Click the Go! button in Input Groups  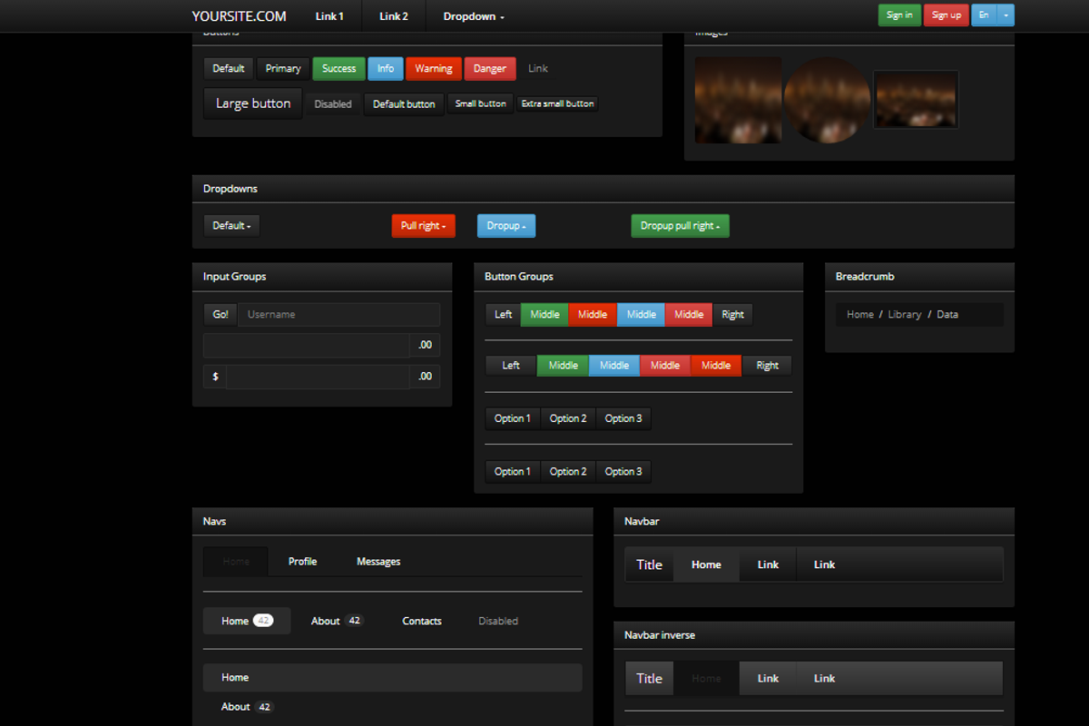click(x=219, y=314)
